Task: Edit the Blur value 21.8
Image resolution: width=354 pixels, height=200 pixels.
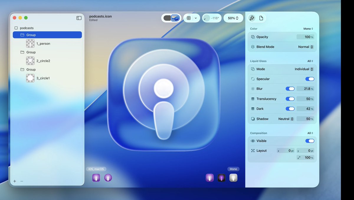Action: point(305,89)
